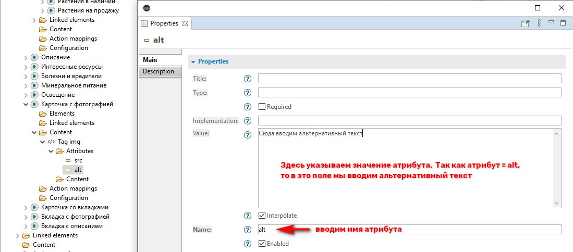Viewport: 573px width, 252px height.
Task: Collapse the Карточка с фотографией node
Action: tap(26, 104)
